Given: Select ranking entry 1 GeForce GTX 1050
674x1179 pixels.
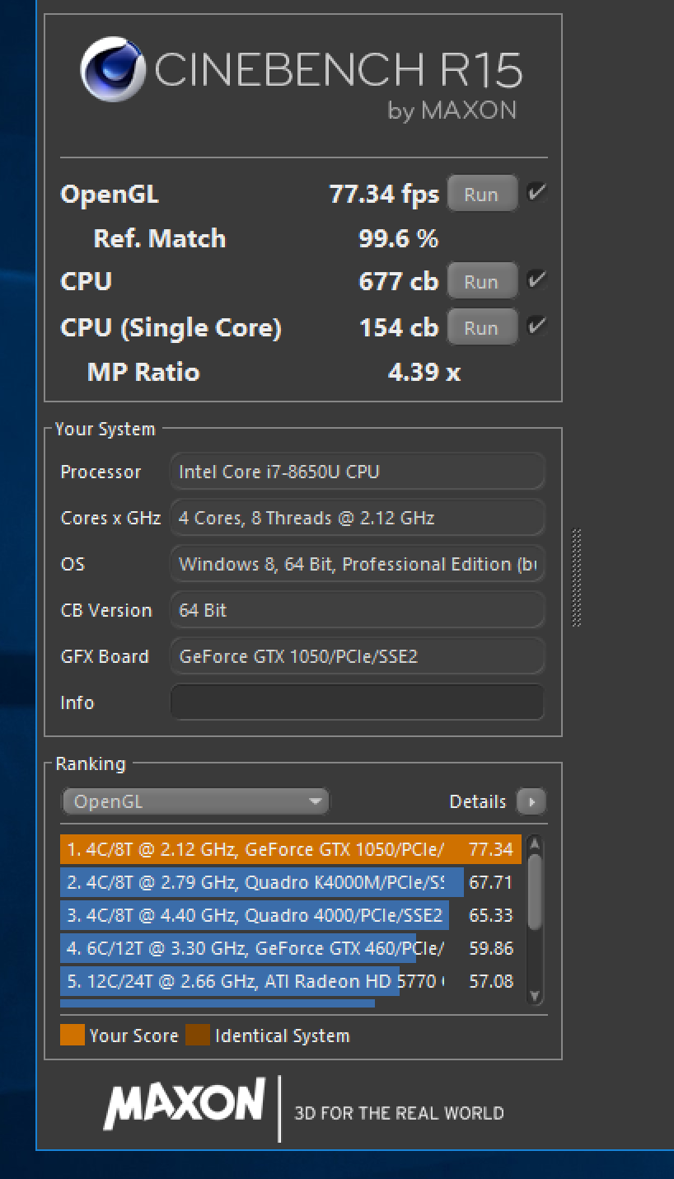Looking at the screenshot, I should pos(291,849).
